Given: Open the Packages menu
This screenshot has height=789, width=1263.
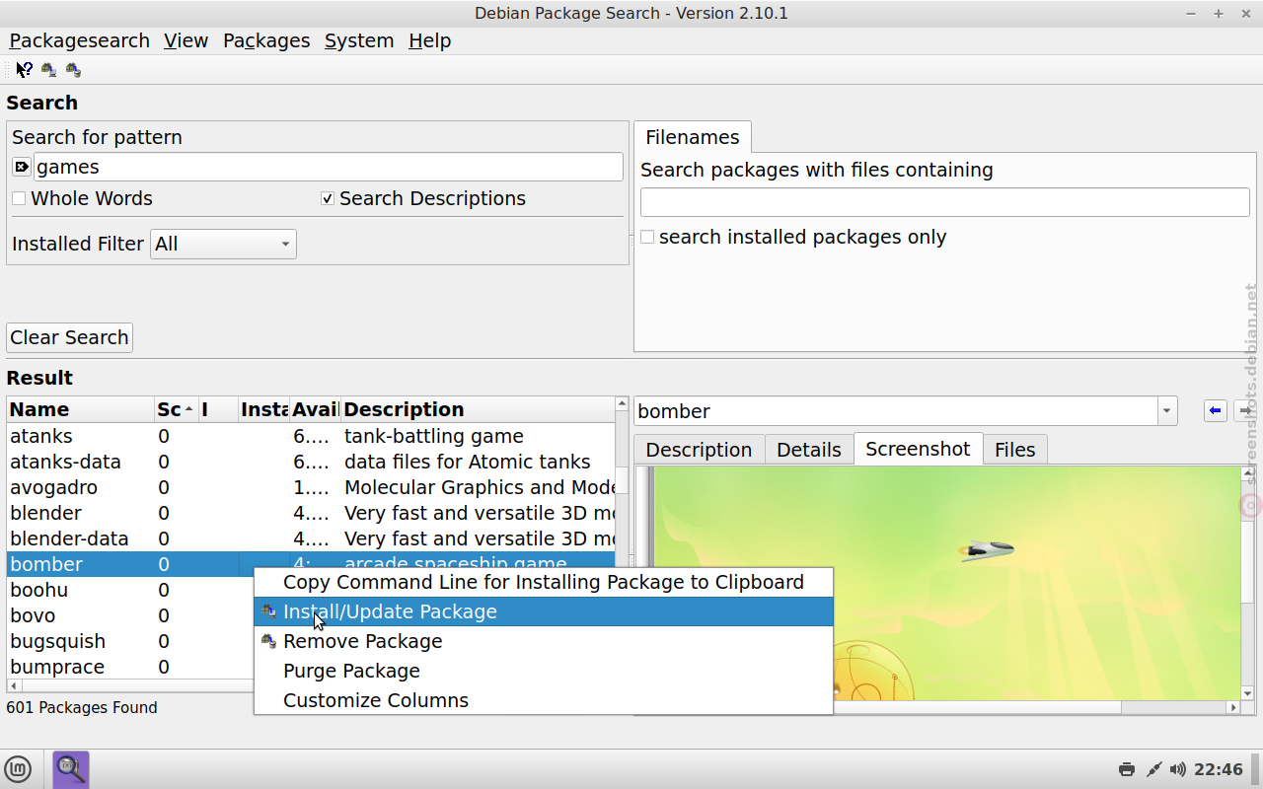Looking at the screenshot, I should pyautogui.click(x=266, y=40).
